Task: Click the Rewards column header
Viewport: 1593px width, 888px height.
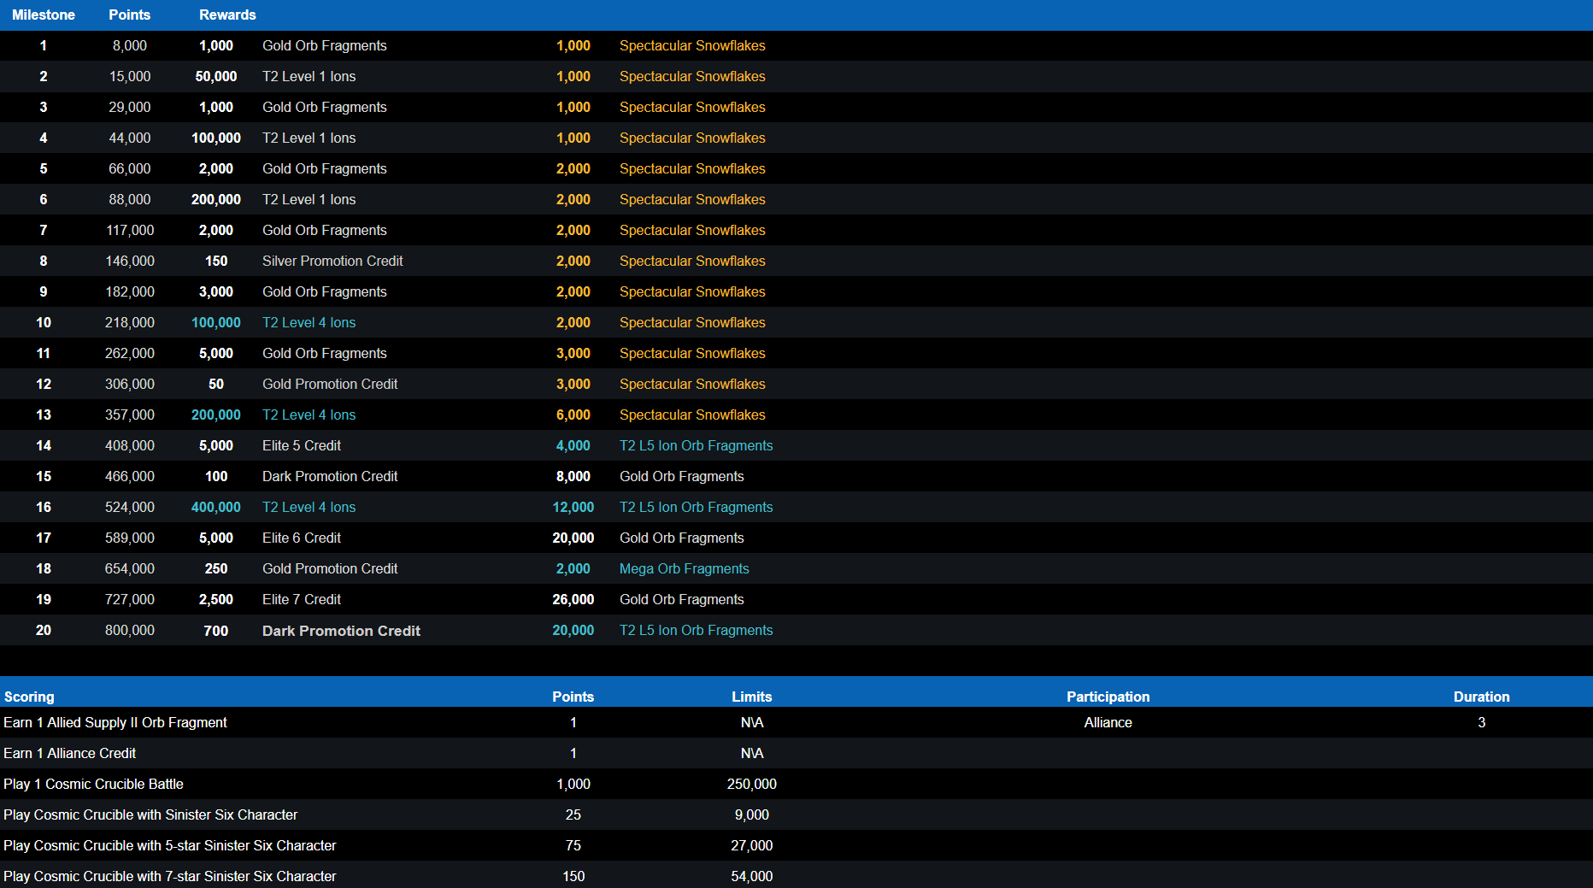Action: pyautogui.click(x=227, y=15)
